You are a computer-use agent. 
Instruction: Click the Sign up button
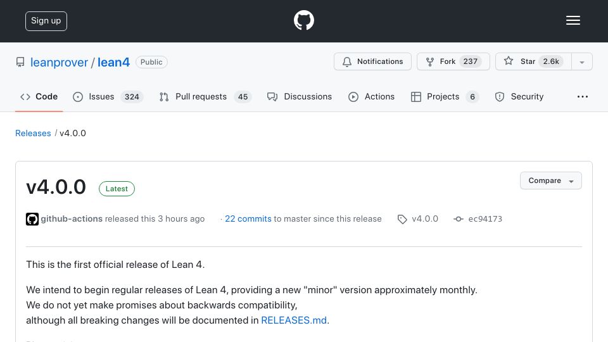46,21
